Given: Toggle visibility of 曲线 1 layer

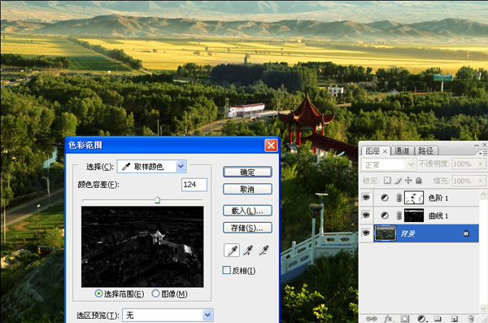Looking at the screenshot, I should (366, 216).
